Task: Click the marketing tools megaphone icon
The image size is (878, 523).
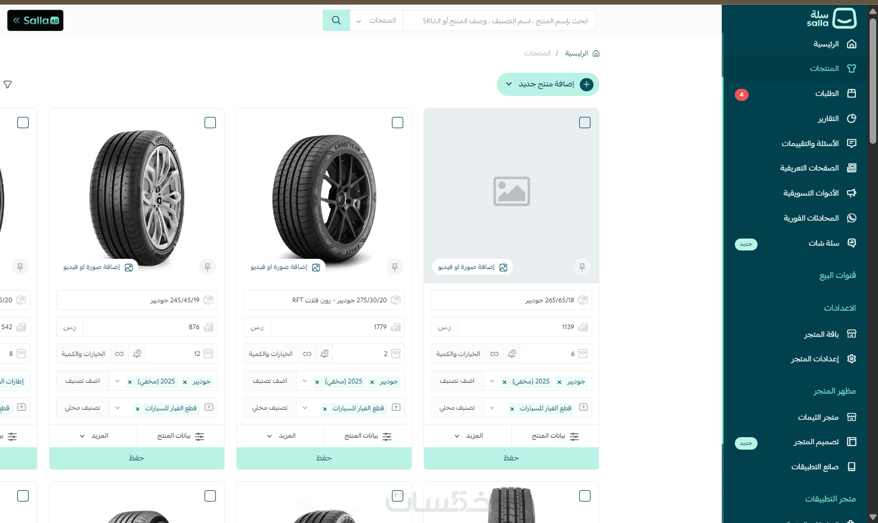Action: tap(852, 193)
